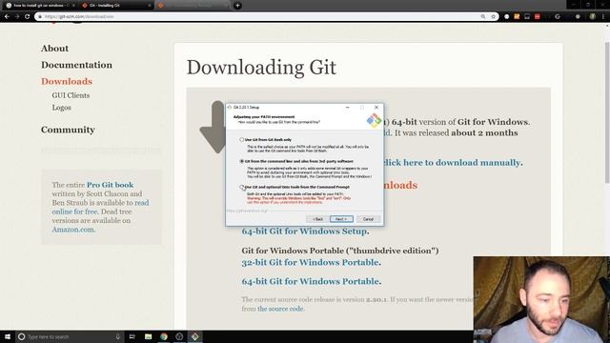
Task: Select 'Use Git and optional Unix tools' option
Action: [x=241, y=187]
